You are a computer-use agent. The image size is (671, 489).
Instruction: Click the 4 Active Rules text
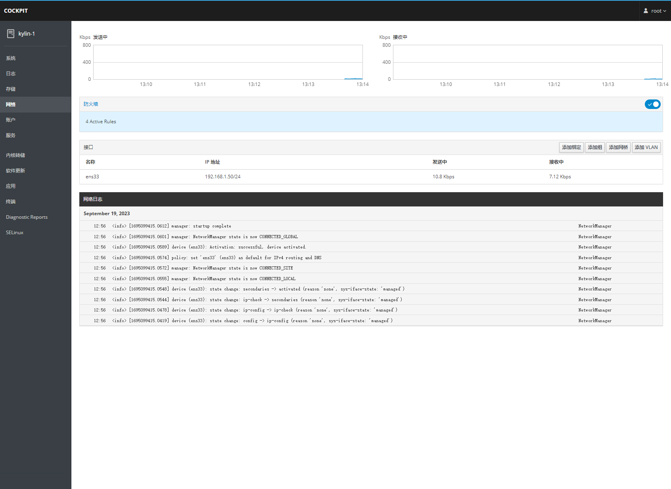coord(101,122)
